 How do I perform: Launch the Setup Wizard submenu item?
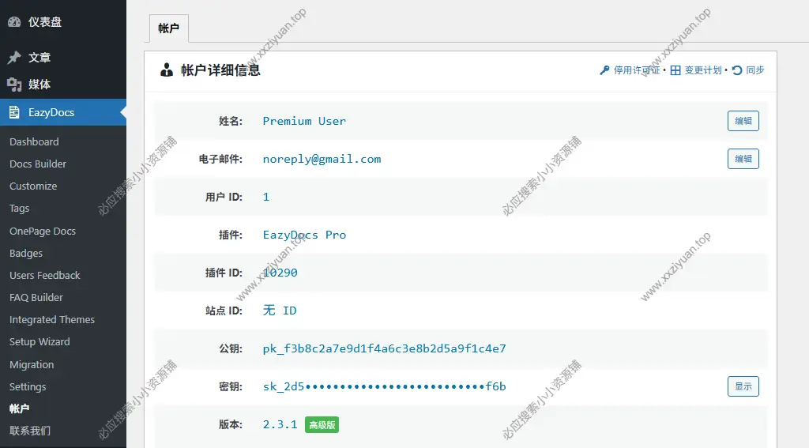(x=40, y=341)
